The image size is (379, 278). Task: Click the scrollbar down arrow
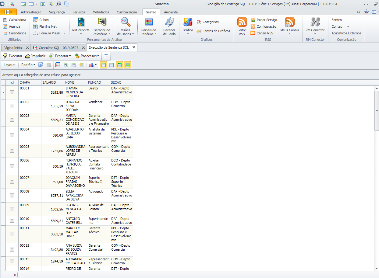(377, 268)
